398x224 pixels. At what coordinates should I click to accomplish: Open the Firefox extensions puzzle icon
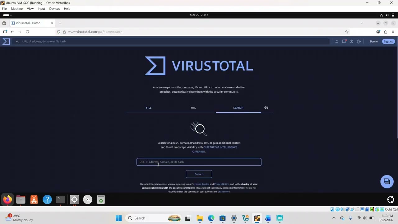tap(386, 32)
